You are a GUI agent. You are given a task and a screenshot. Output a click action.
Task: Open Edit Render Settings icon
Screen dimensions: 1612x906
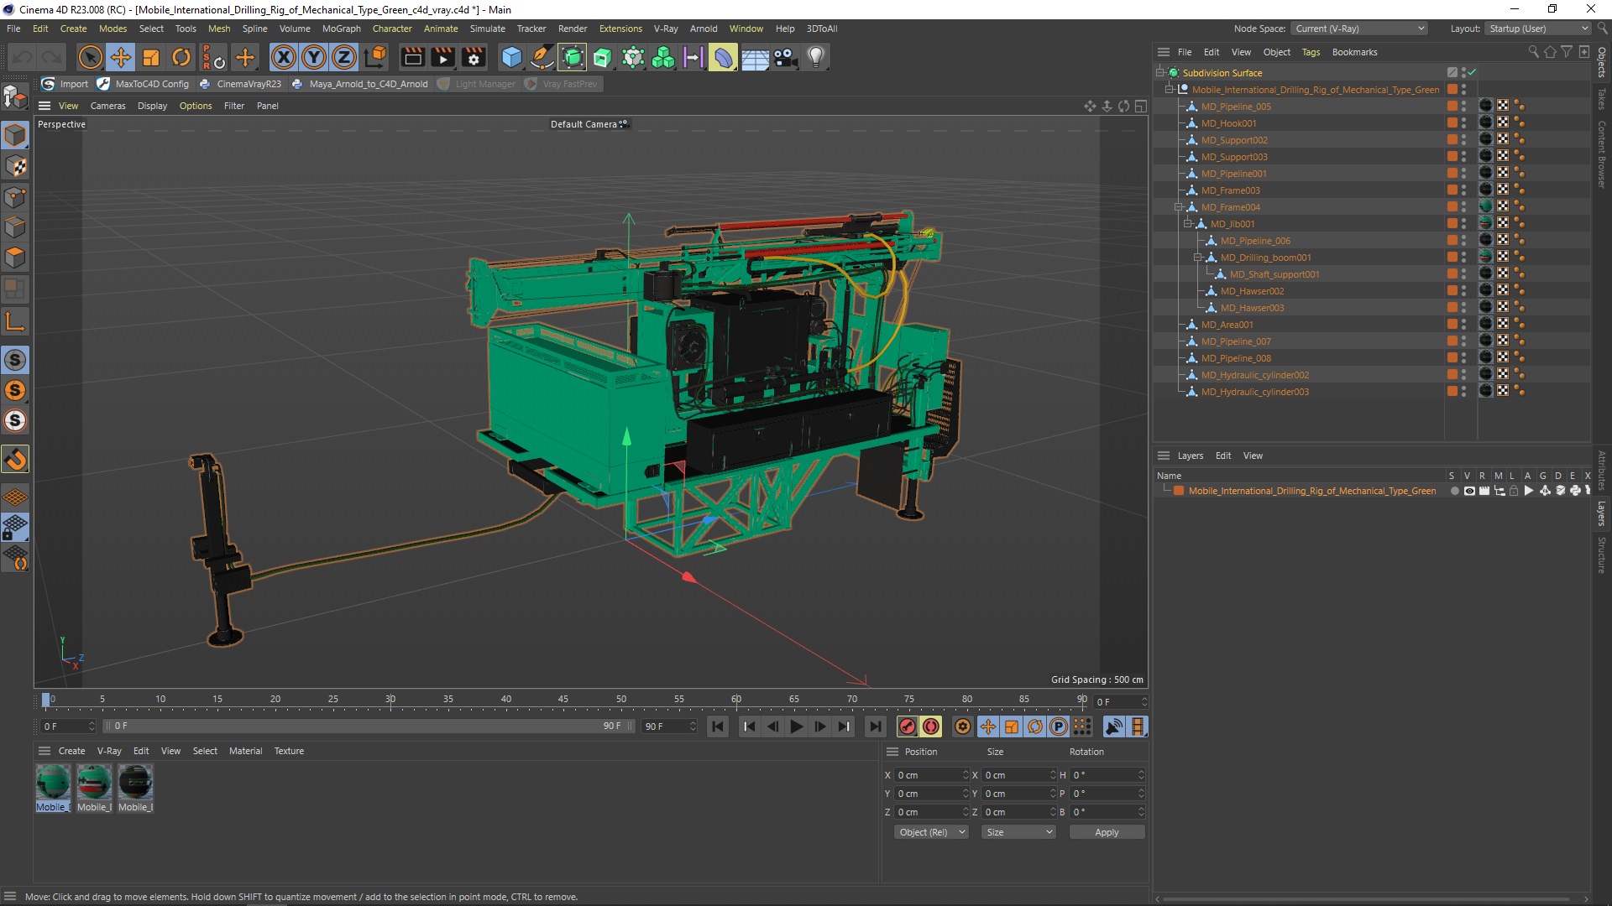(x=474, y=57)
